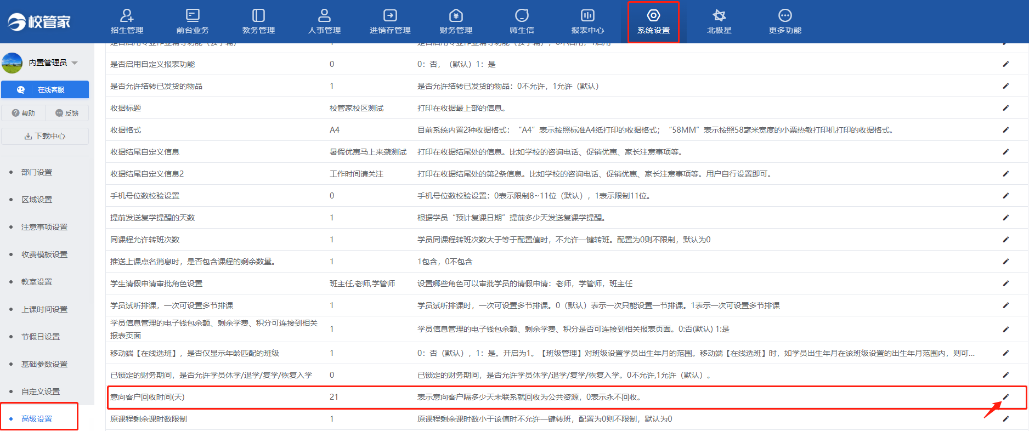Expand the 内置管理员 account dropdown arrow

tap(75, 63)
